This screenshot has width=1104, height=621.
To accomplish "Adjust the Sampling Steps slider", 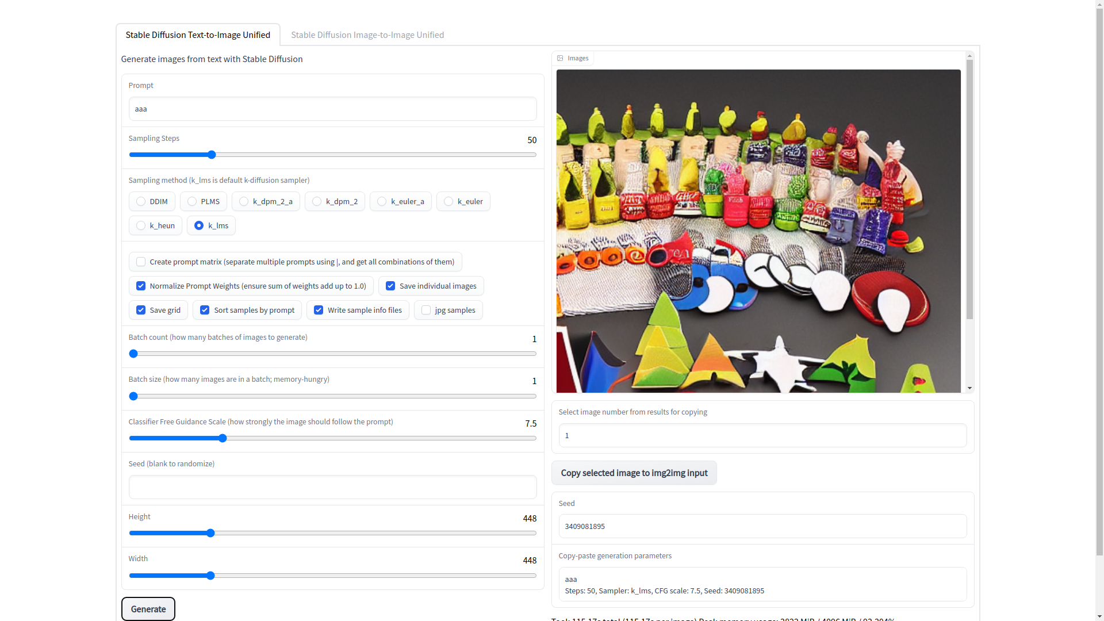I will tap(212, 155).
